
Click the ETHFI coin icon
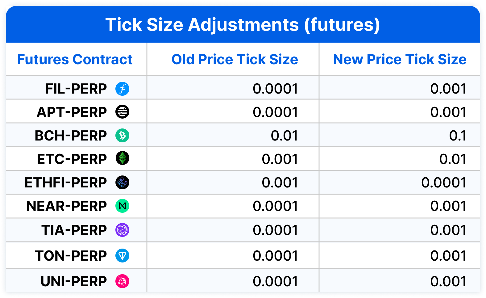tap(122, 183)
